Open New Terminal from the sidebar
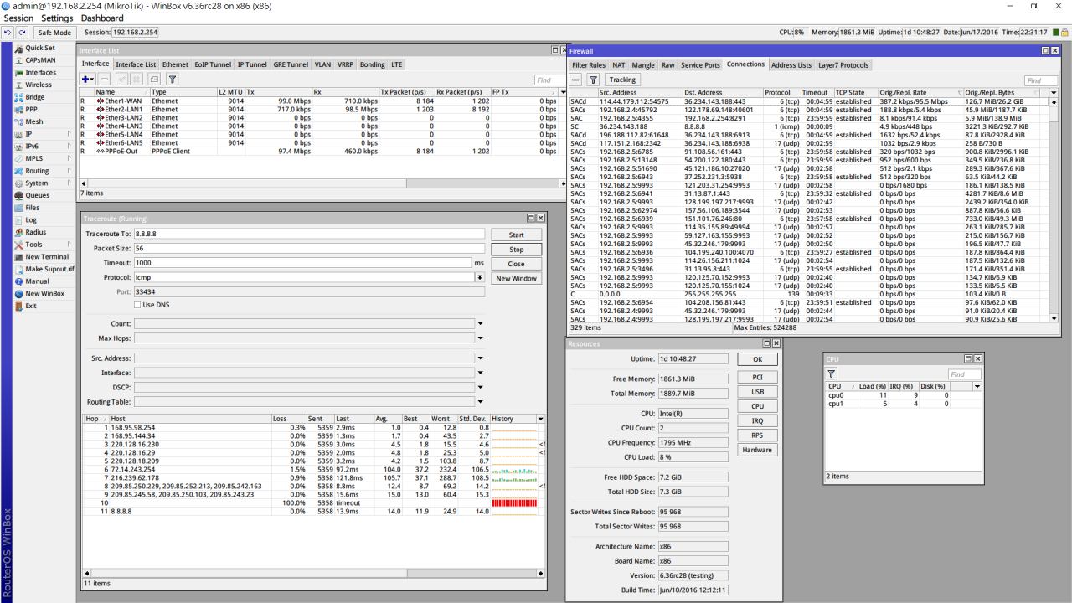 pyautogui.click(x=47, y=256)
